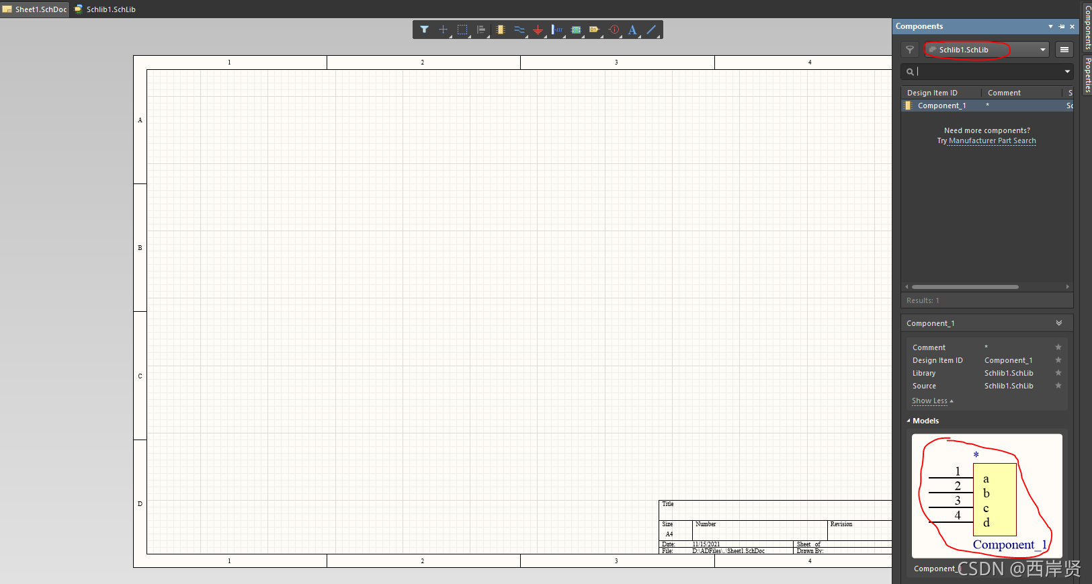Screen dimensions: 1092x584
Task: Click the Drawn By field in title block
Action: pos(843,551)
